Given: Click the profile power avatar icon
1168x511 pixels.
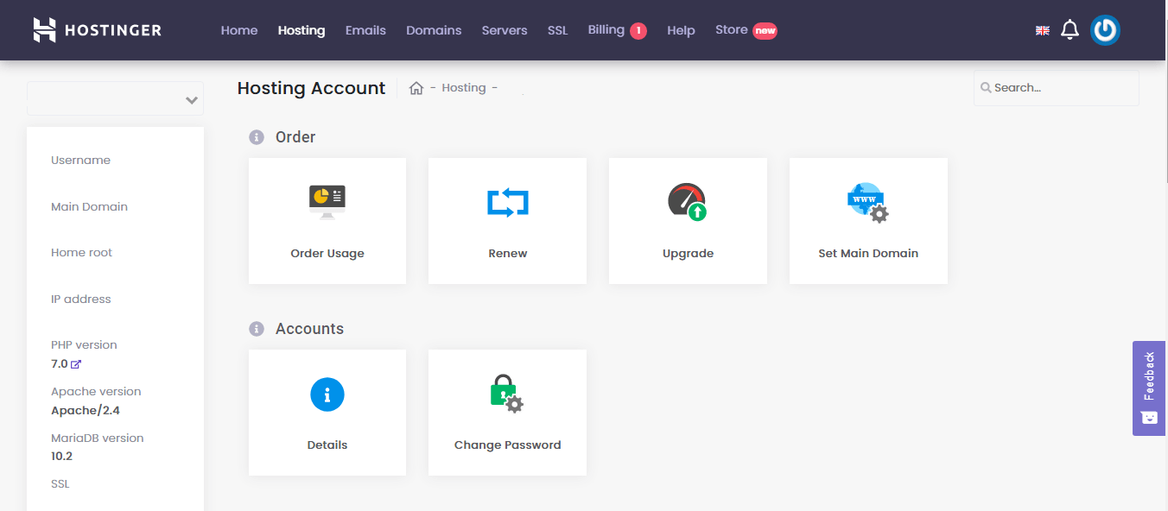Looking at the screenshot, I should click(x=1105, y=30).
